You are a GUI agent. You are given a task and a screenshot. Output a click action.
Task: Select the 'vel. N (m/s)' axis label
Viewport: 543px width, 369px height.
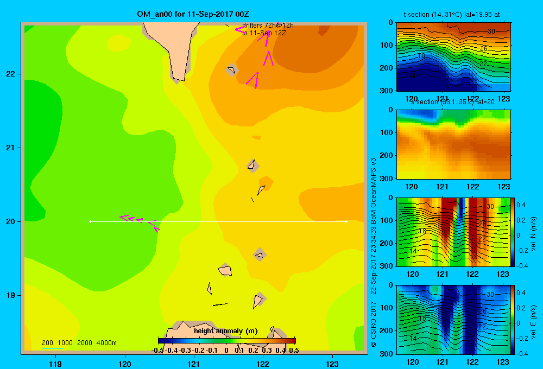(x=534, y=234)
